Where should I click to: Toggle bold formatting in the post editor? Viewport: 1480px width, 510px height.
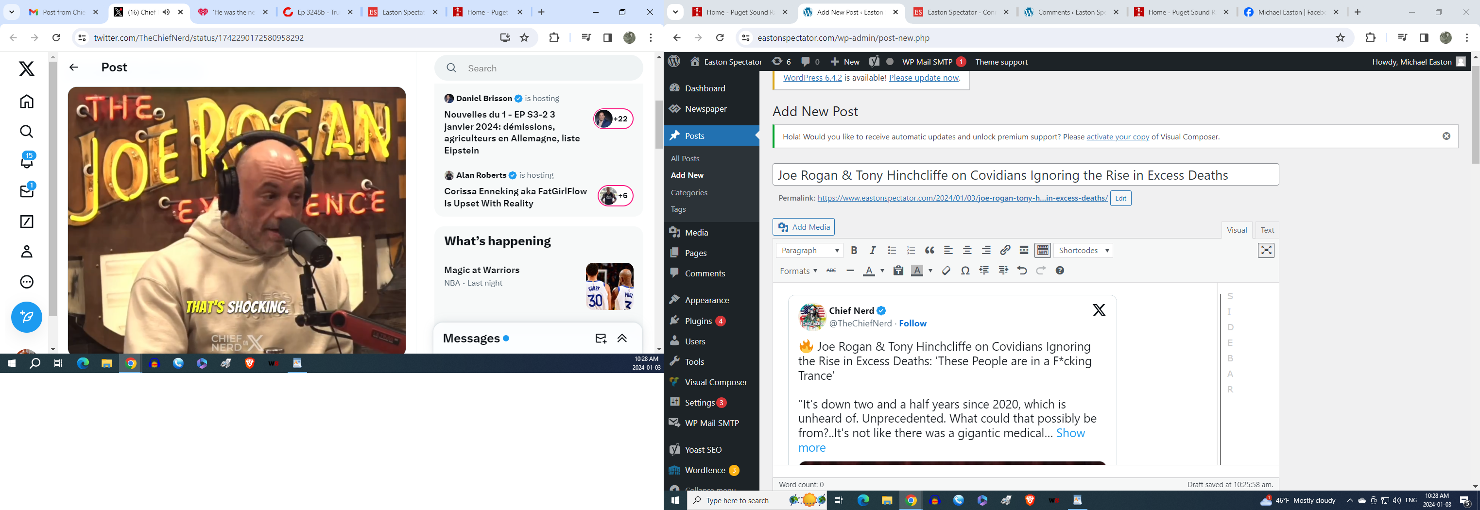[854, 251]
